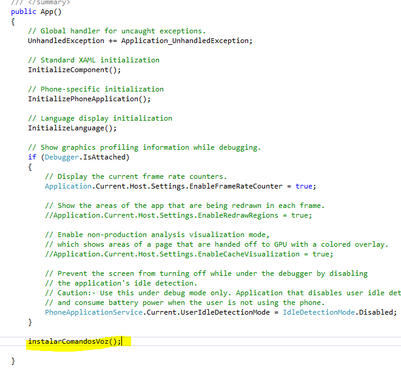Click the 'if' keyword
Viewport: 401px width, 368px height.
pyautogui.click(x=32, y=157)
